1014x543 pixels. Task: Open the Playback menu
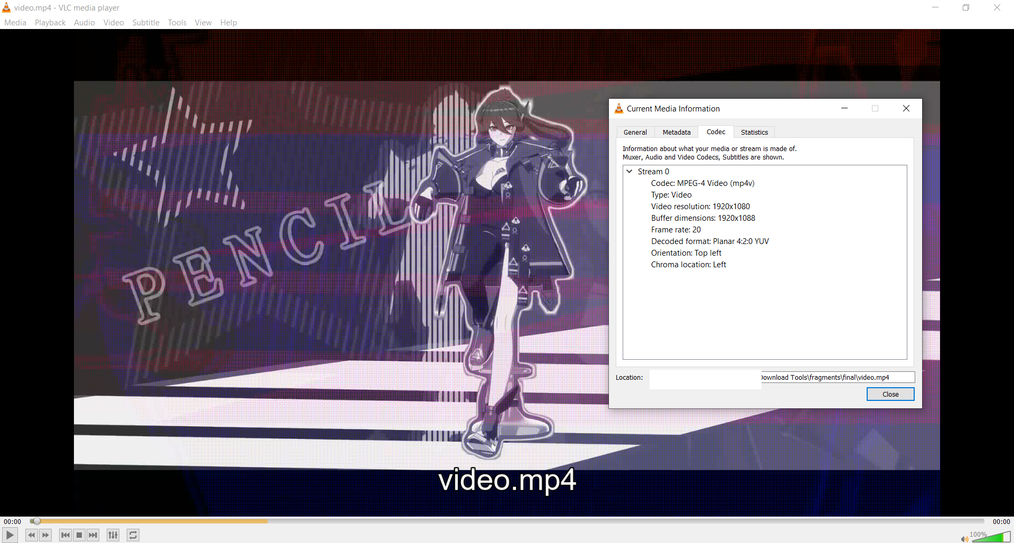point(50,23)
